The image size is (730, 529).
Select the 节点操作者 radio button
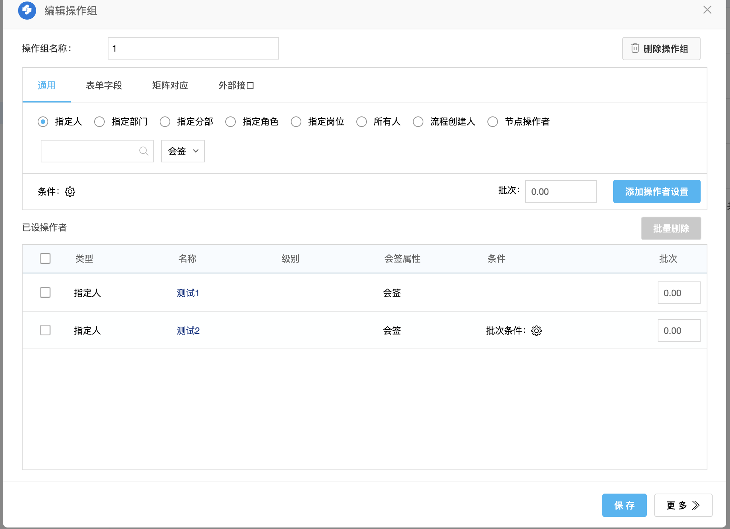pyautogui.click(x=493, y=122)
